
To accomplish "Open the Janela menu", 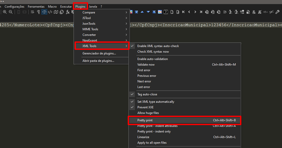I will 93,6.
